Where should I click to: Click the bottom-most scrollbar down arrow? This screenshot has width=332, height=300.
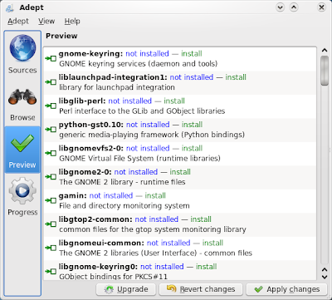325,277
